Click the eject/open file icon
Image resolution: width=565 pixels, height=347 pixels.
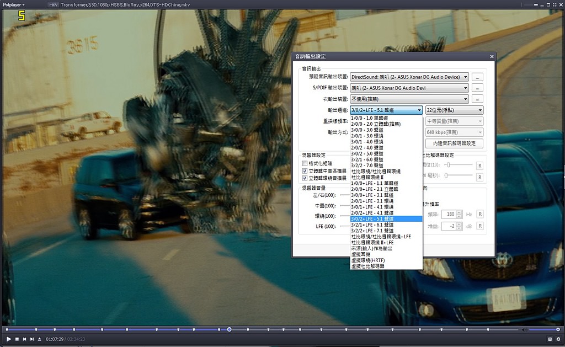40,339
